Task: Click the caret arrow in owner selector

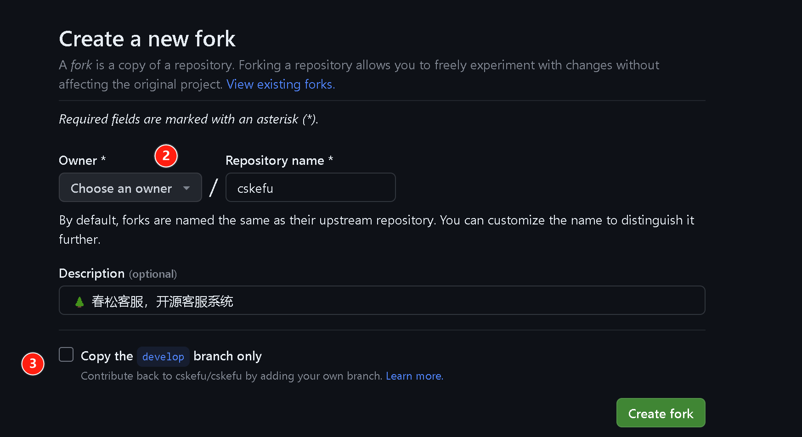Action: point(186,188)
